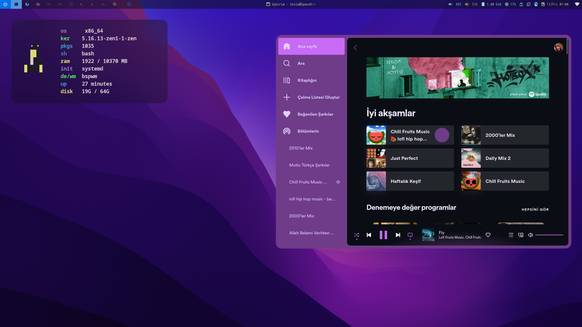The image size is (582, 327).
Task: Open the connect to device menu
Action: tap(521, 235)
